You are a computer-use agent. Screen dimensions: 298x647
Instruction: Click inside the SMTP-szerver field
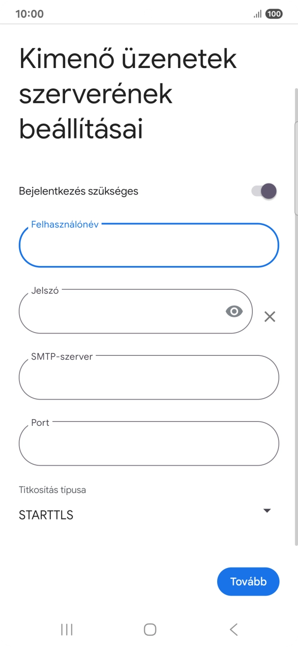point(149,377)
